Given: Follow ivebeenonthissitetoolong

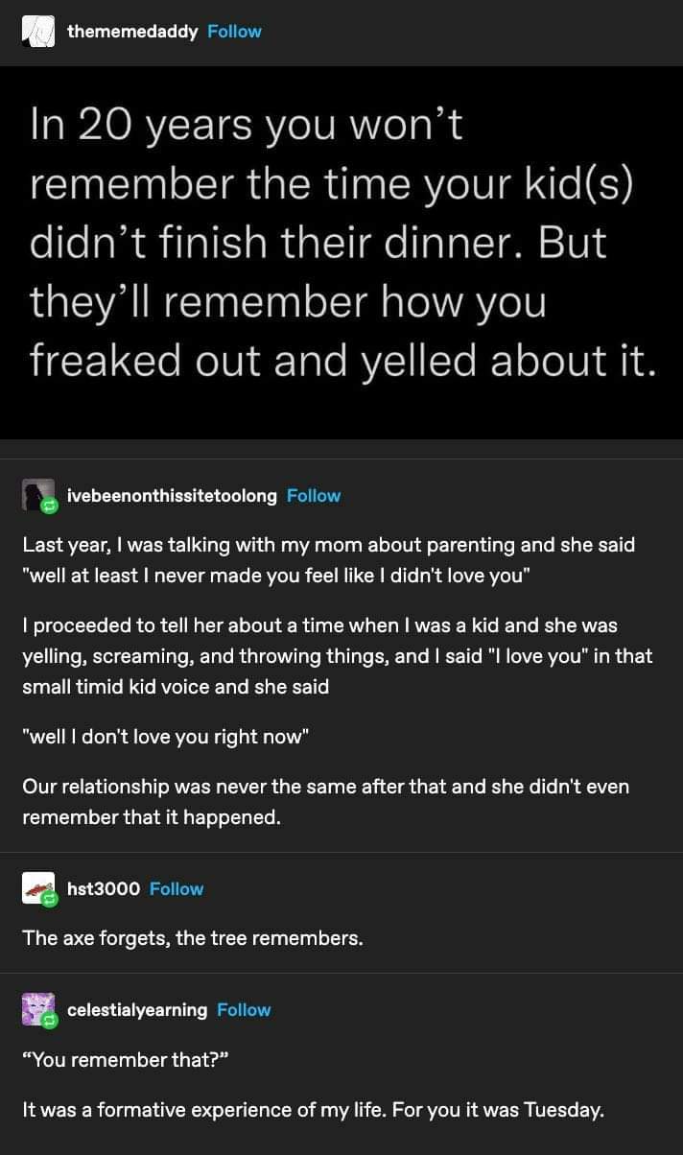Looking at the screenshot, I should pos(314,495).
